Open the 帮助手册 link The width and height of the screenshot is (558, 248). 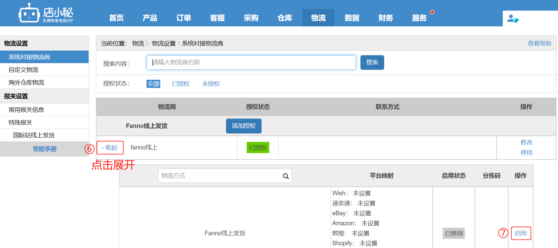[x=45, y=149]
